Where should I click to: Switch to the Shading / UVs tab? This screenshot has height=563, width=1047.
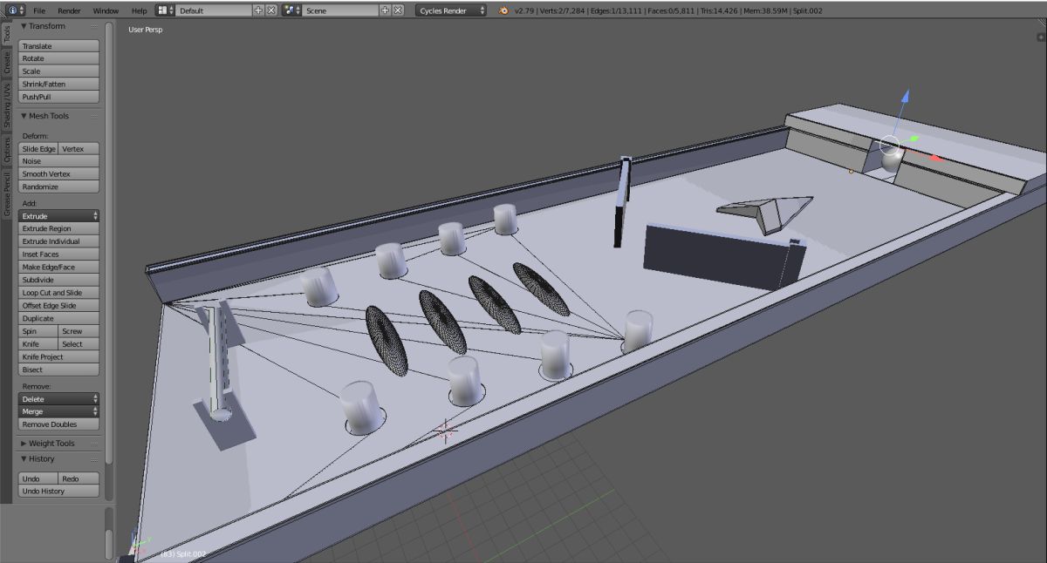point(7,107)
